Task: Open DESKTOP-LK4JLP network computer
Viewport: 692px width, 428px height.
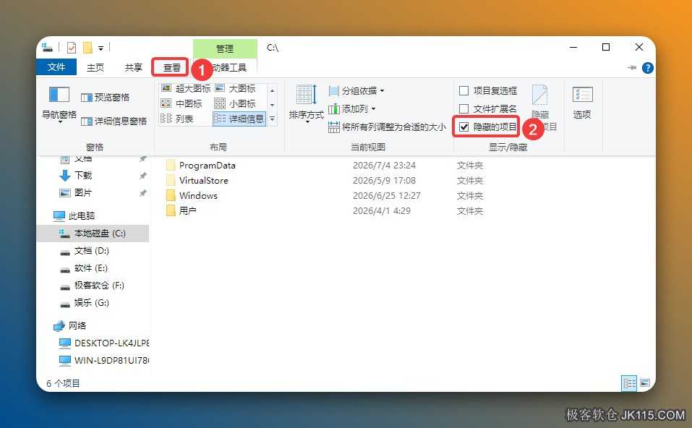Action: click(111, 343)
